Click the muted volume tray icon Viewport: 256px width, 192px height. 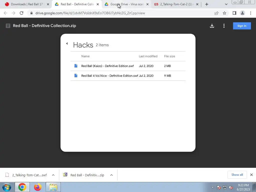(231, 187)
